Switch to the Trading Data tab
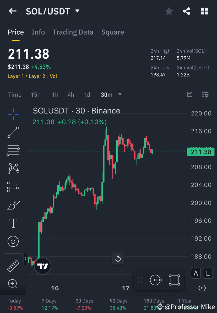The width and height of the screenshot is (217, 313). (x=73, y=32)
